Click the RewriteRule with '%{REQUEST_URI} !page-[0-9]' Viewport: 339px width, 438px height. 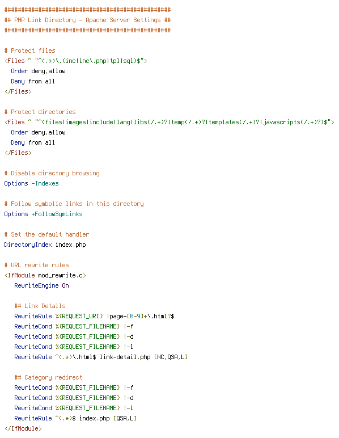click(x=94, y=316)
